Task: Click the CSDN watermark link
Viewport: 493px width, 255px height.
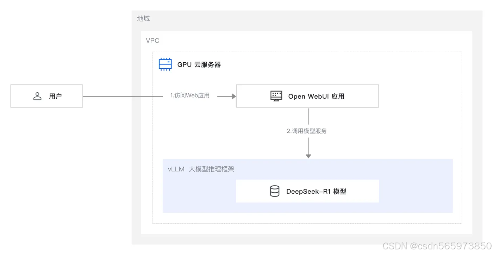Action: tap(437, 245)
